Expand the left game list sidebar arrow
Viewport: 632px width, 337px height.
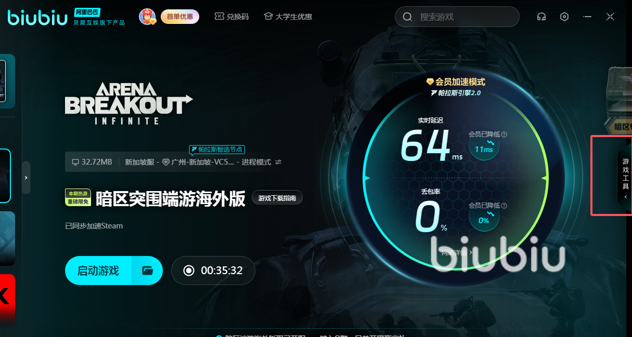(26, 178)
